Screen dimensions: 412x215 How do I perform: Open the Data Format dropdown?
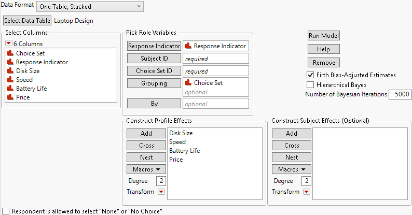click(89, 6)
